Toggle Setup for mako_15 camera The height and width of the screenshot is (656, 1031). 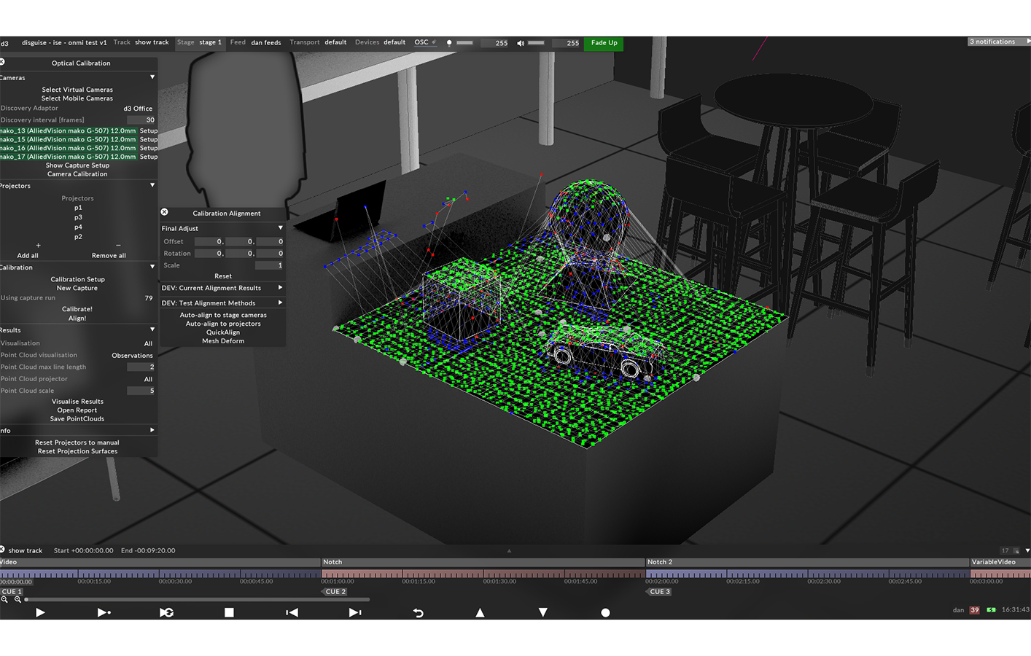pos(149,139)
